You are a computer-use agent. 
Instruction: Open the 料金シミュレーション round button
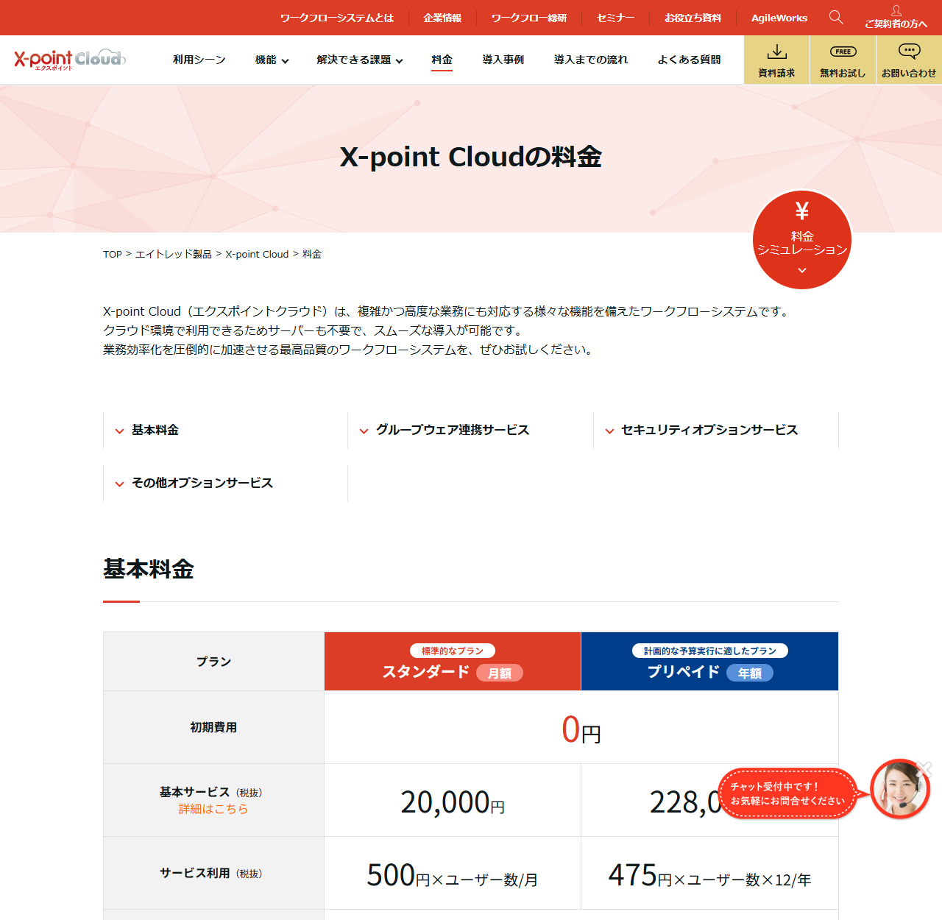point(802,240)
